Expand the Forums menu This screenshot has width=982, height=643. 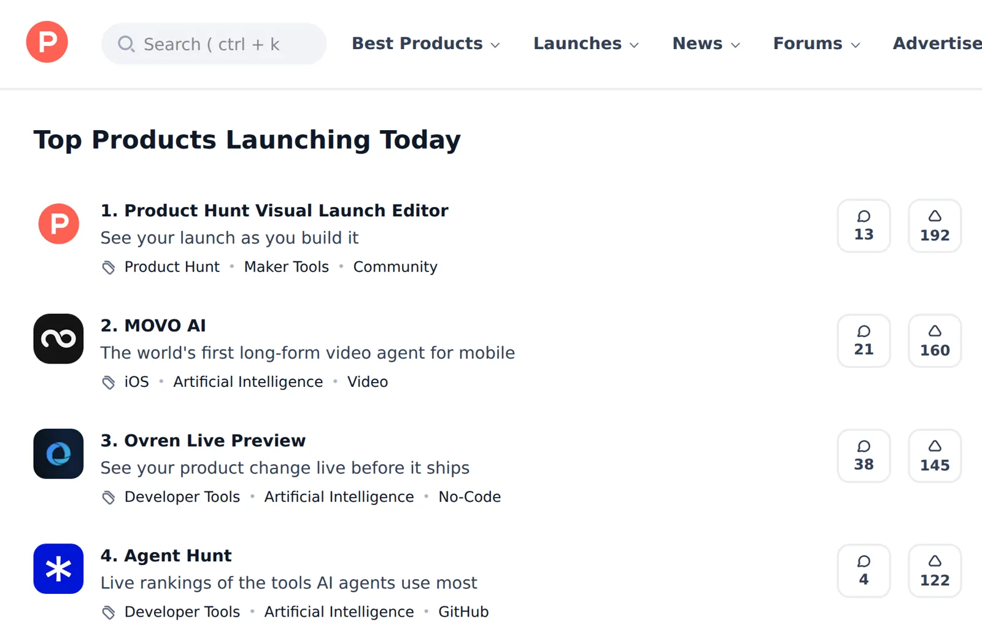click(817, 44)
